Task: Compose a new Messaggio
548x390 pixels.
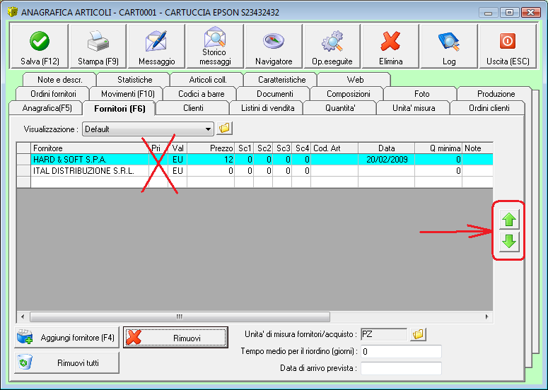Action: (156, 46)
